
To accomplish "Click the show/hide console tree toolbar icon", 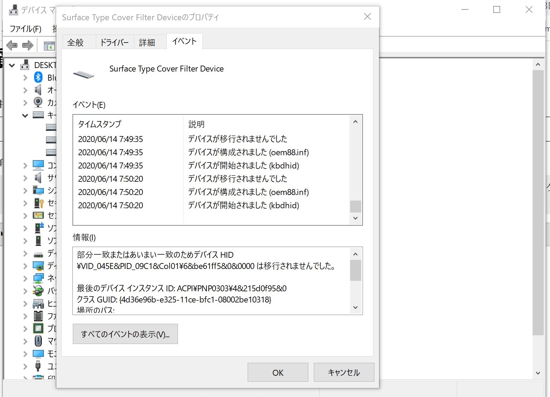I will pos(49,46).
